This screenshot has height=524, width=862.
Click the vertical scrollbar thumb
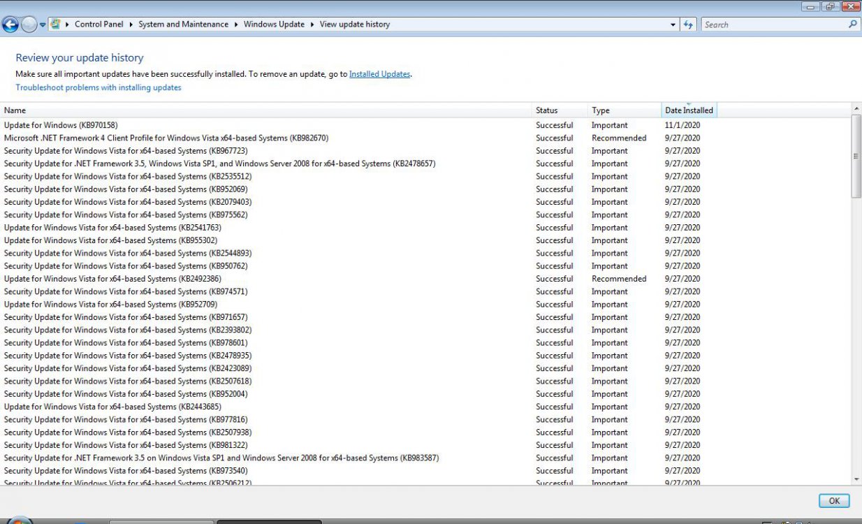click(856, 157)
